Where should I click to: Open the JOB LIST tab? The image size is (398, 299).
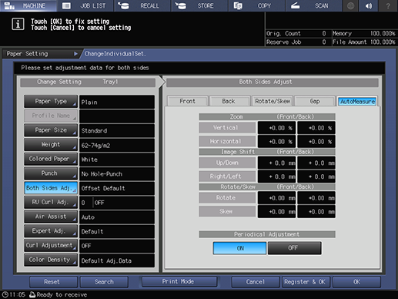click(x=85, y=5)
